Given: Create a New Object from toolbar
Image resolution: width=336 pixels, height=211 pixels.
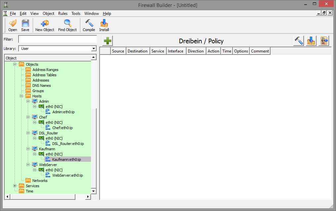Looking at the screenshot, I should point(45,25).
